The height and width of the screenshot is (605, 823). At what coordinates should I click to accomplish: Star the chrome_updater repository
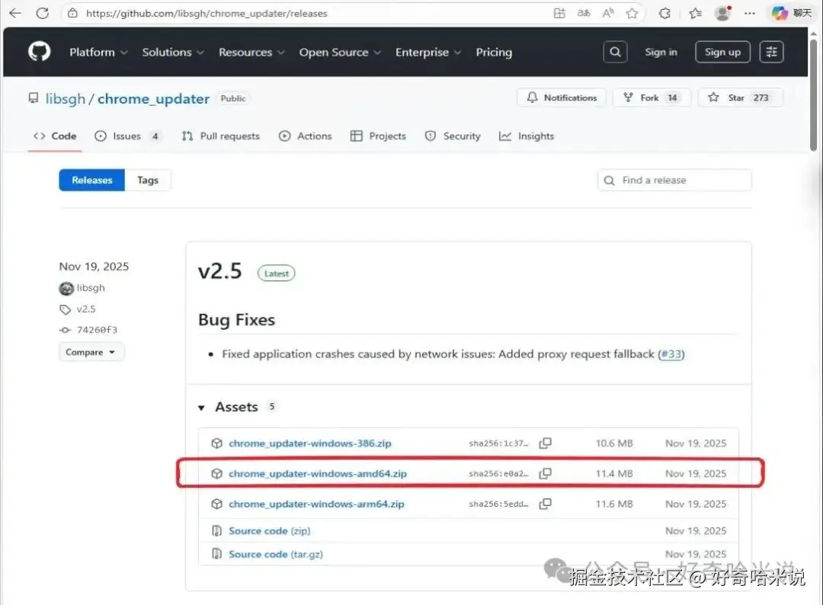(x=739, y=98)
